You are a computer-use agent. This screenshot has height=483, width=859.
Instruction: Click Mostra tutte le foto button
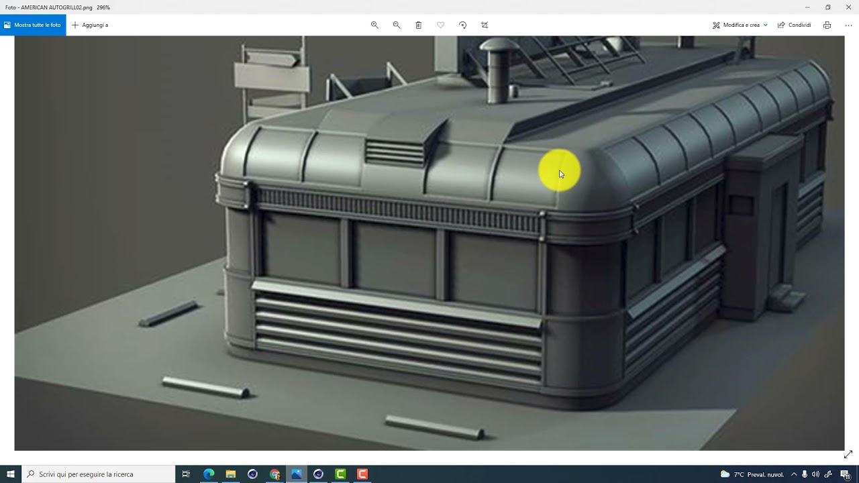click(x=33, y=25)
